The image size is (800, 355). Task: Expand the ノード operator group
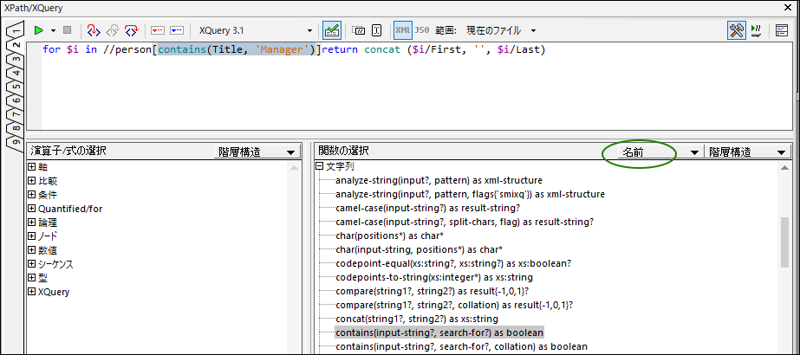(31, 236)
